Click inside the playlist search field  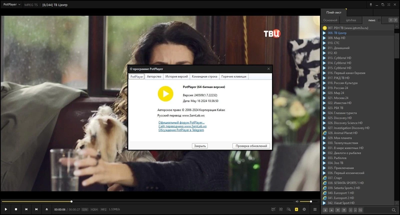point(377,210)
